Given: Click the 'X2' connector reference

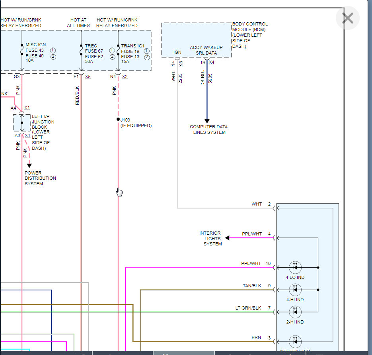Looking at the screenshot, I should coord(125,76).
